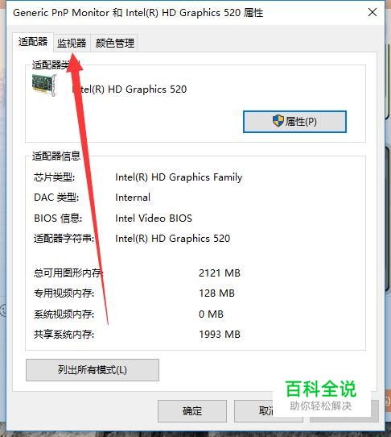Click the Intel(R) HD Graphics 520 adapter name
391x437 pixels.
(x=130, y=89)
